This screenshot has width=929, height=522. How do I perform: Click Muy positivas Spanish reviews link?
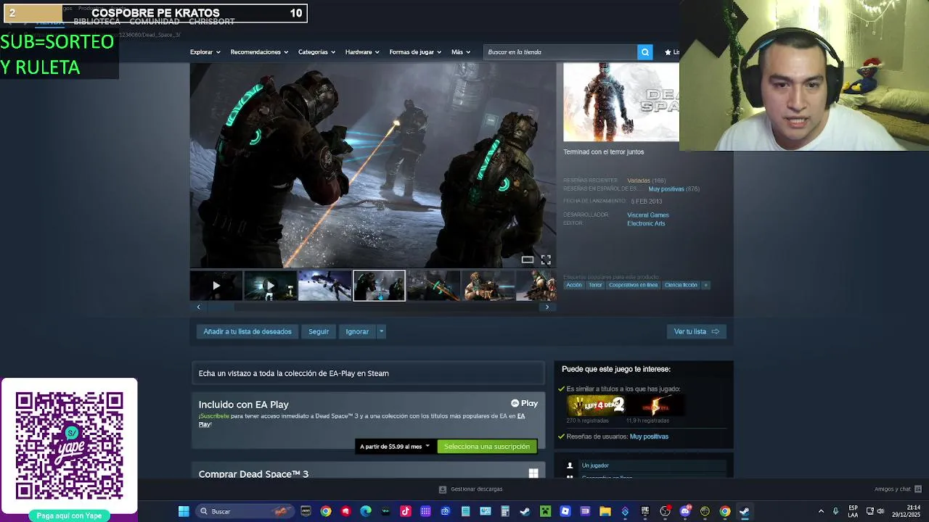(x=666, y=188)
